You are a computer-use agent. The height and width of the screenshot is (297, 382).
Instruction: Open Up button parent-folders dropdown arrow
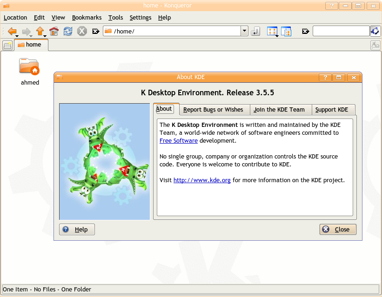(x=45, y=36)
